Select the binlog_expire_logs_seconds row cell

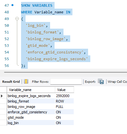pos(31,96)
